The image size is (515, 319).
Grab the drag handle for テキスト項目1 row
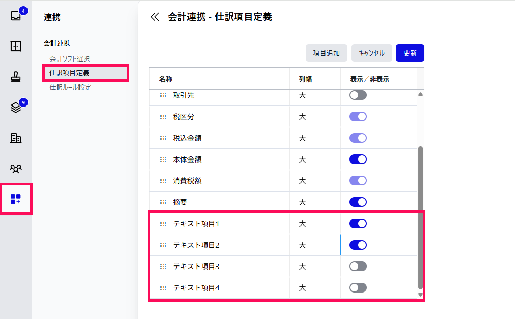pyautogui.click(x=163, y=224)
